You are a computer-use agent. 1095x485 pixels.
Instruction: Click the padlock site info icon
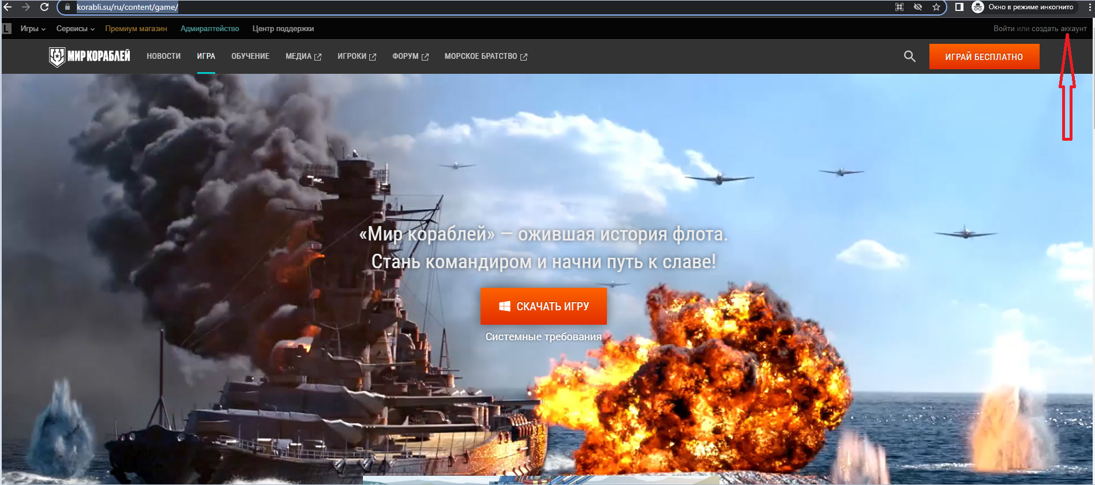(x=67, y=7)
